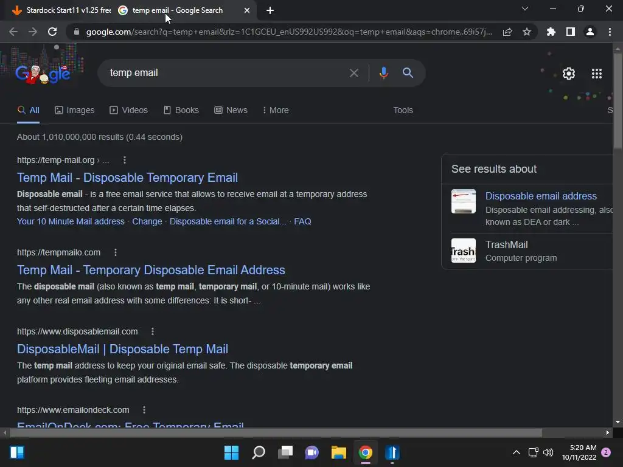623x467 pixels.
Task: Open search Tools options
Action: tap(403, 111)
